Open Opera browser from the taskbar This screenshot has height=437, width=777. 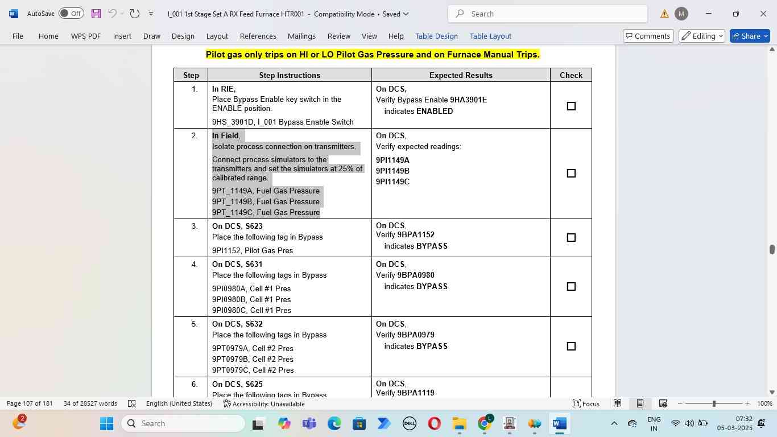tap(434, 423)
